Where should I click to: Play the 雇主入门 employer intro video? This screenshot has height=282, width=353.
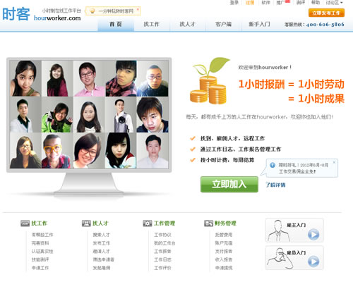click(x=313, y=234)
